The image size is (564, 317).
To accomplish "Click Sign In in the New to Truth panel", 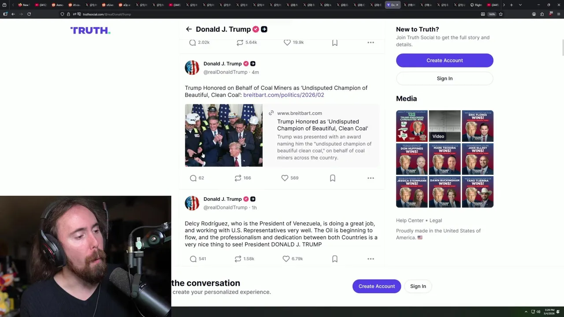I will pyautogui.click(x=445, y=78).
